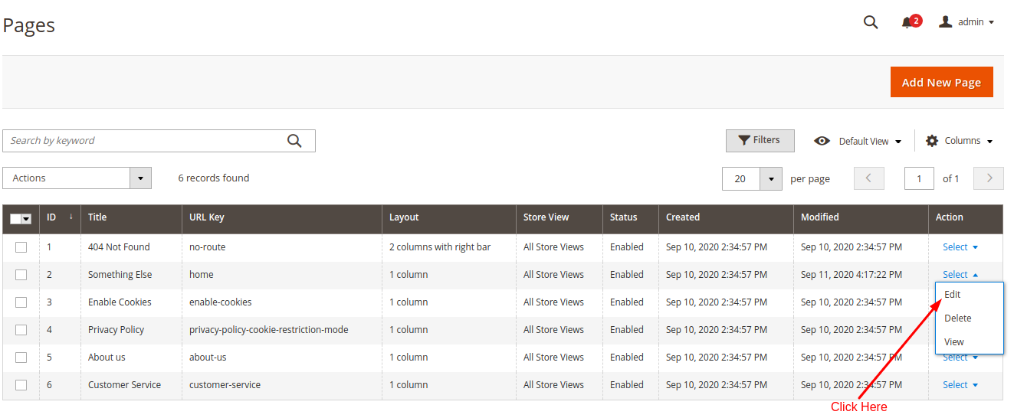
Task: Sort by ID column arrow
Action: (x=71, y=217)
